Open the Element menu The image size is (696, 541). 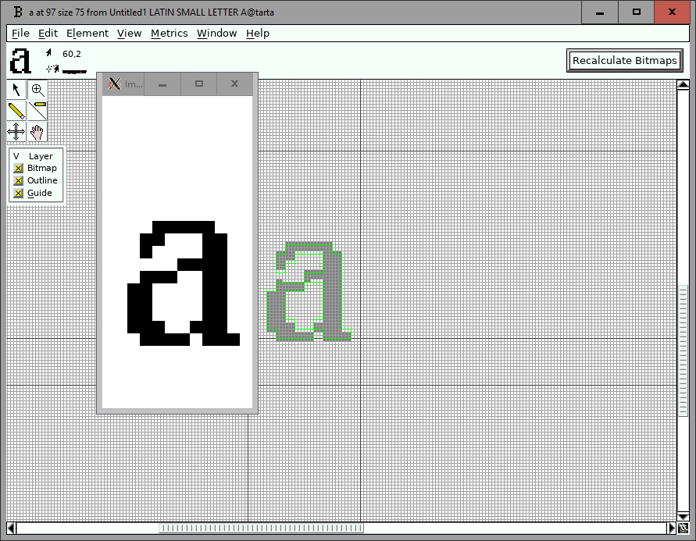(87, 33)
